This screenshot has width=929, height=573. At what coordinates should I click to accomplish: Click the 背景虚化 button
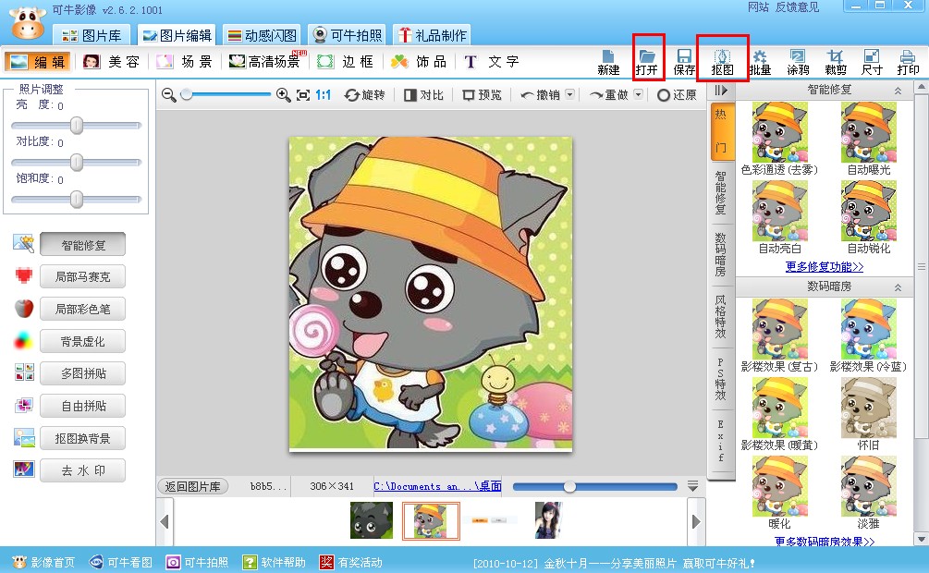point(83,341)
